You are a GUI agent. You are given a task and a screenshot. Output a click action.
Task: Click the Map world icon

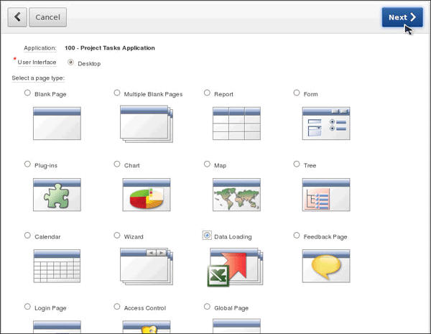point(236,195)
